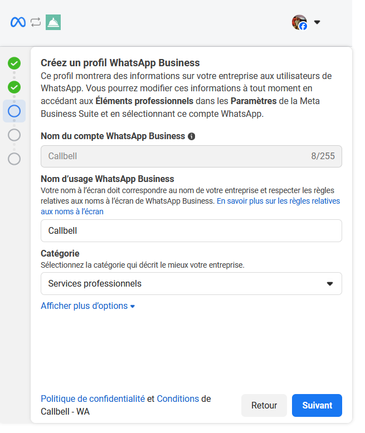Screen dimensions: 365x433
Task: Click the Retour button
Action: (264, 405)
